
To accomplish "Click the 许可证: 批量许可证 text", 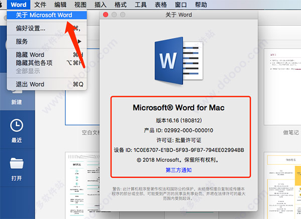I will coord(179,140).
